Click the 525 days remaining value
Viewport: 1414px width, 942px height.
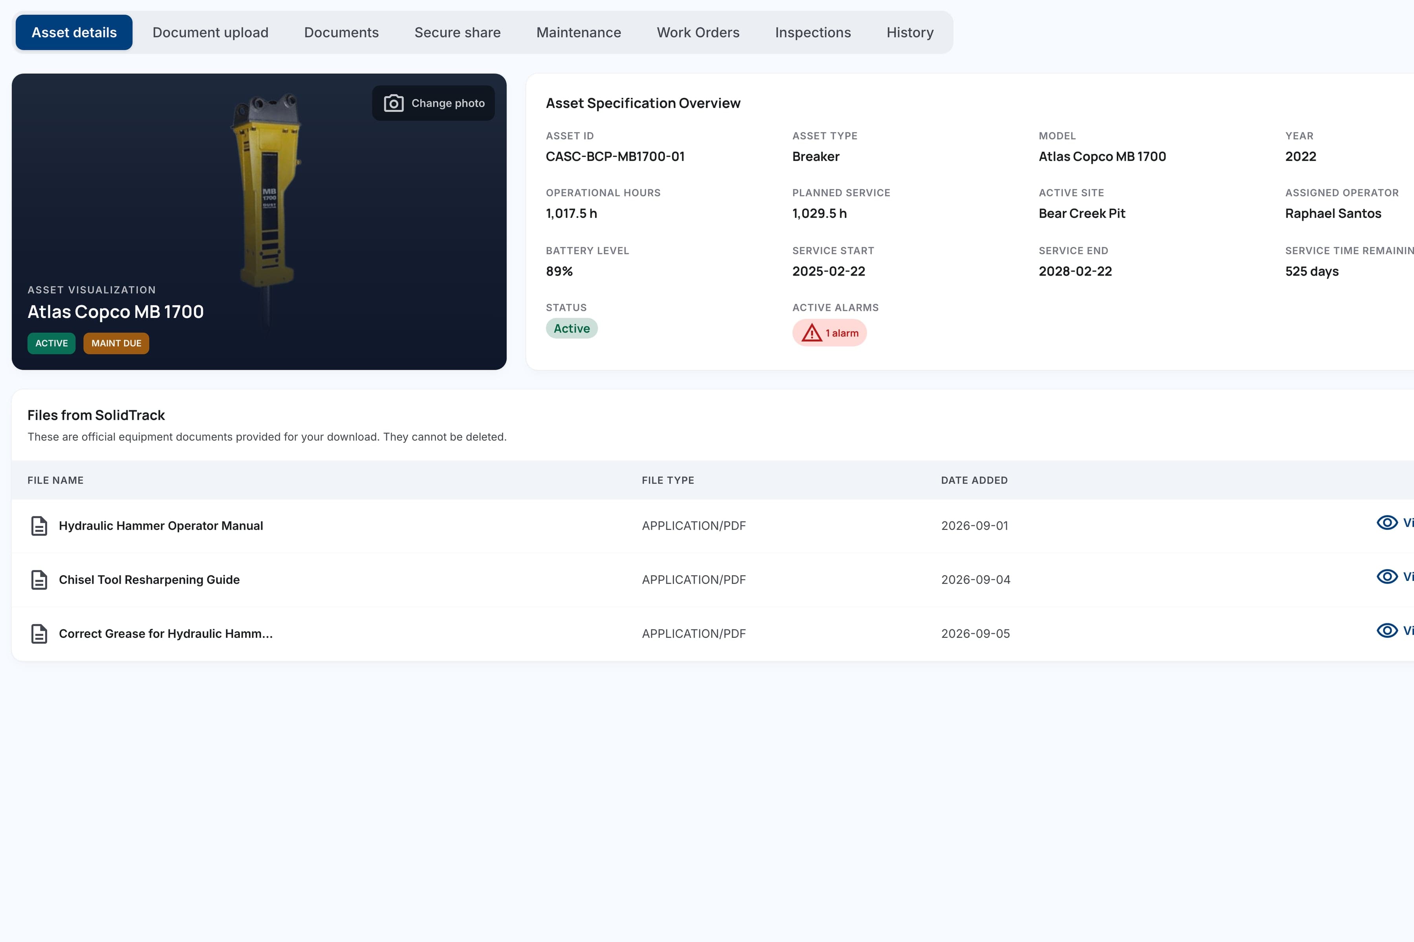[x=1312, y=272]
